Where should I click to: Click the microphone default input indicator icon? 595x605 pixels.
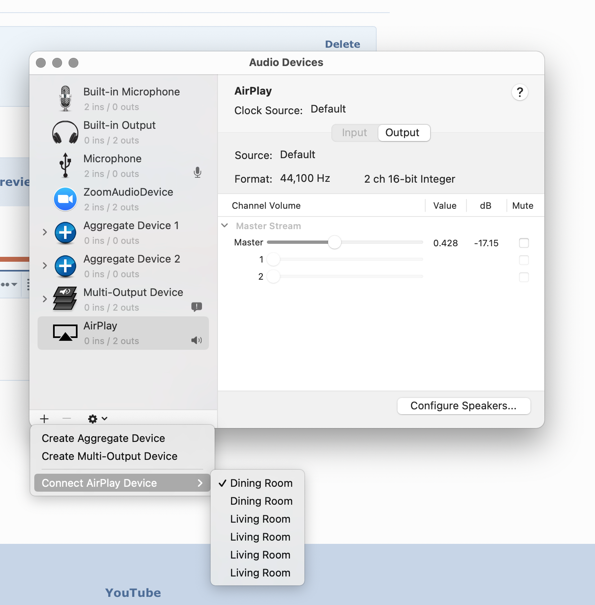(x=198, y=172)
